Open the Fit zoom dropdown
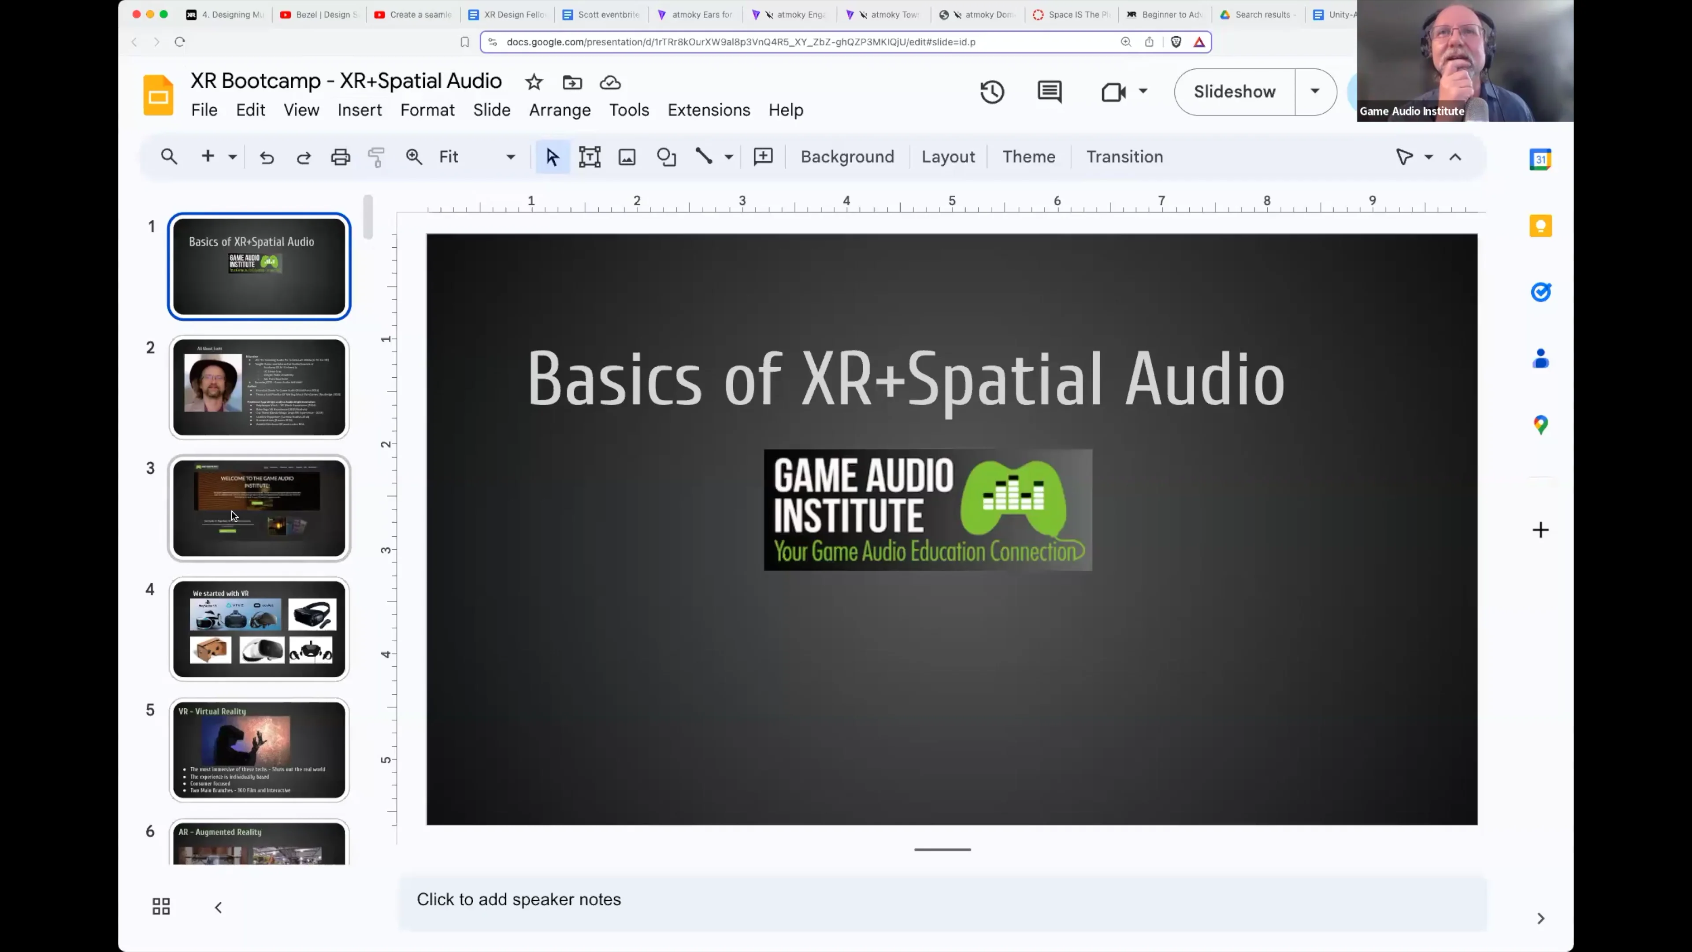Image resolution: width=1692 pixels, height=952 pixels. [x=510, y=156]
